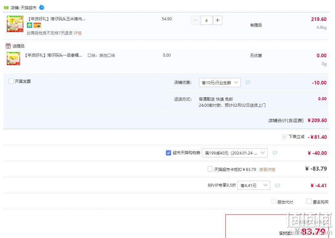The image size is (335, 238).
Task: Click the 送赠品 section heading
Action: (x=18, y=46)
